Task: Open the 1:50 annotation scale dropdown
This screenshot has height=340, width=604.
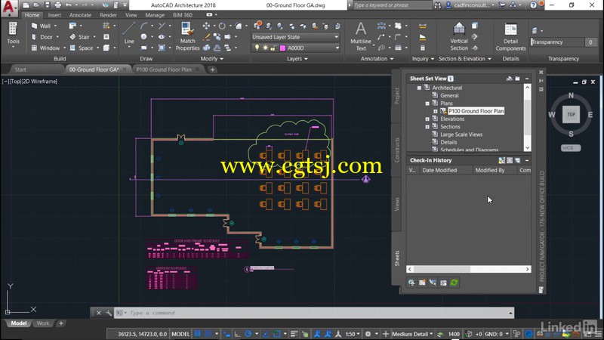Action: point(353,334)
